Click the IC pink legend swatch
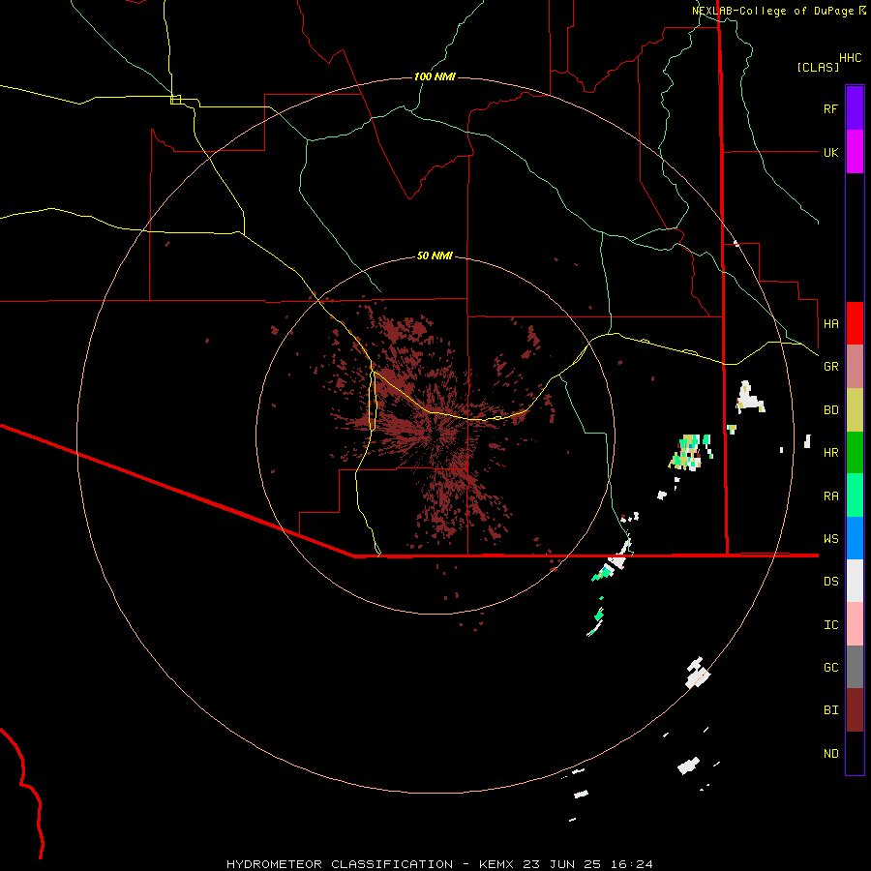Screen dimensions: 871x871 click(855, 624)
